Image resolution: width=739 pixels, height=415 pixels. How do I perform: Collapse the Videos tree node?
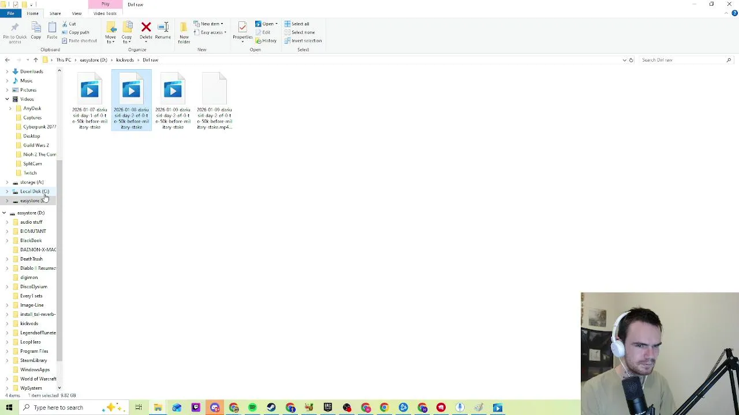(7, 99)
